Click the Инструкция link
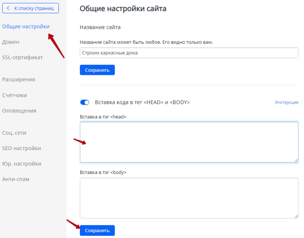 287,103
